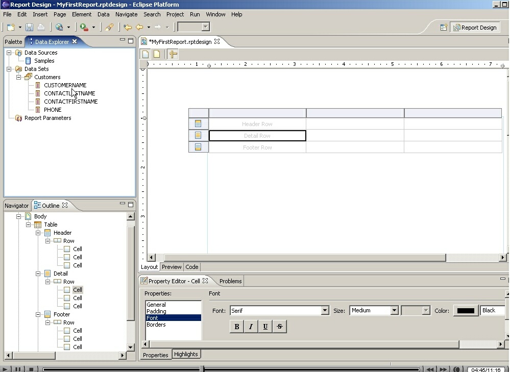
Task: Click the Report Parameters icon
Action: coord(19,118)
